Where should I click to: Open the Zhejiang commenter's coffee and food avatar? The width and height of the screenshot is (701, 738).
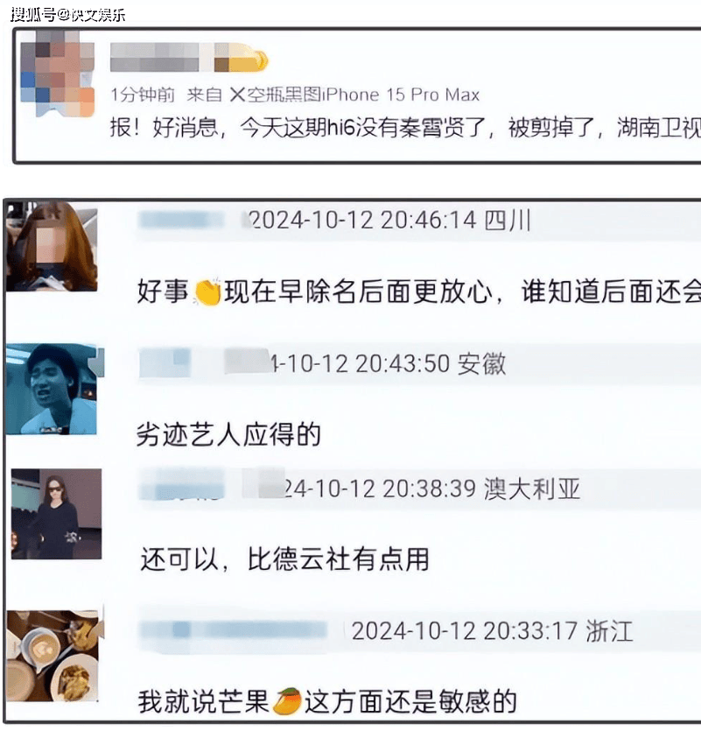click(x=53, y=656)
